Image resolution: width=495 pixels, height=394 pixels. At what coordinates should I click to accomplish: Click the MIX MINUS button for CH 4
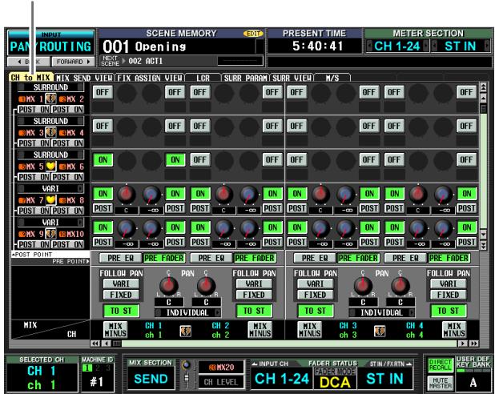tap(454, 330)
